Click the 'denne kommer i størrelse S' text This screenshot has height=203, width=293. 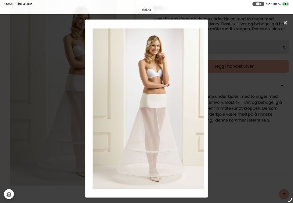[243, 120]
